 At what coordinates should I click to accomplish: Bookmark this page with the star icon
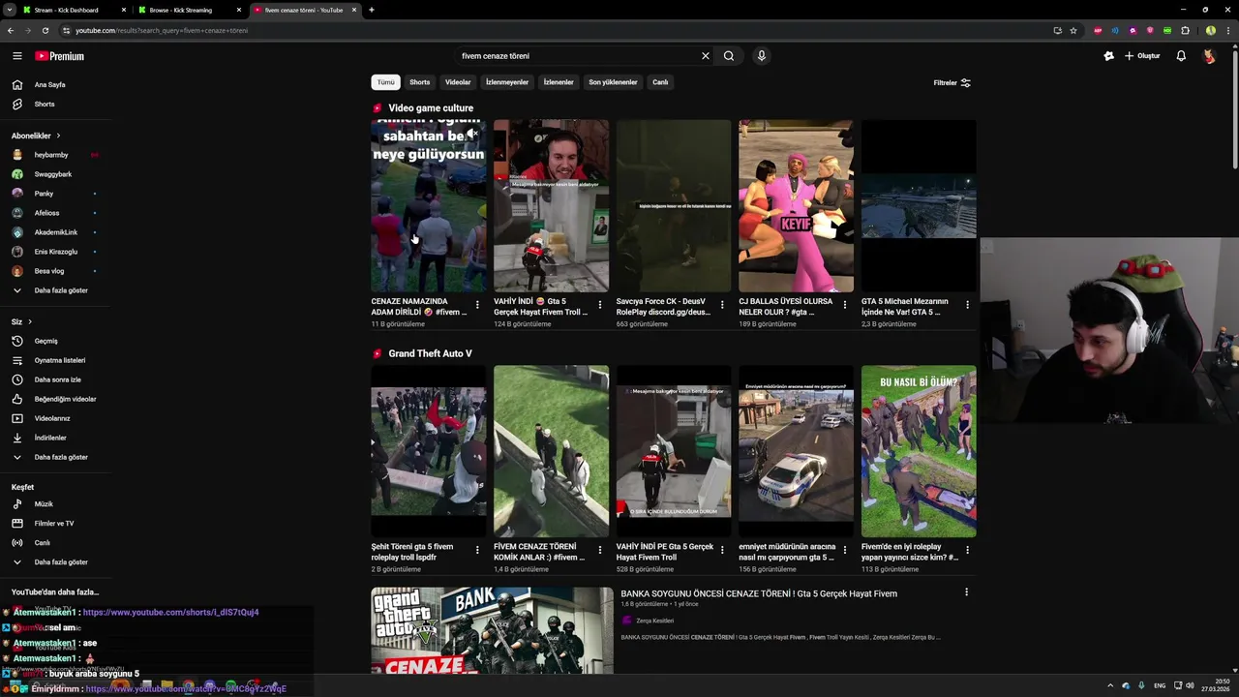(1073, 30)
